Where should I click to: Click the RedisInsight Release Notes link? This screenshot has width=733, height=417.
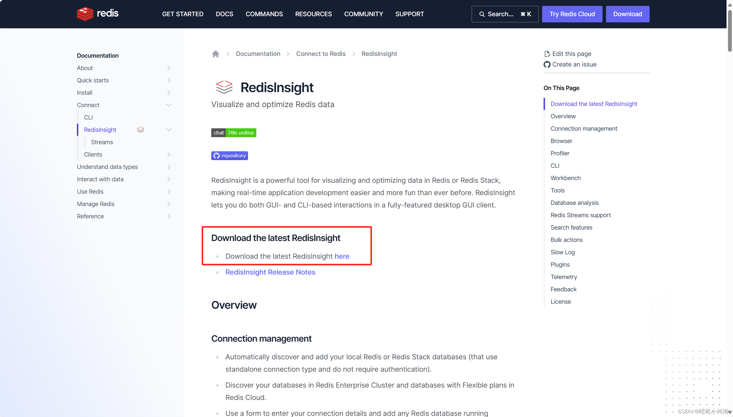click(x=270, y=272)
